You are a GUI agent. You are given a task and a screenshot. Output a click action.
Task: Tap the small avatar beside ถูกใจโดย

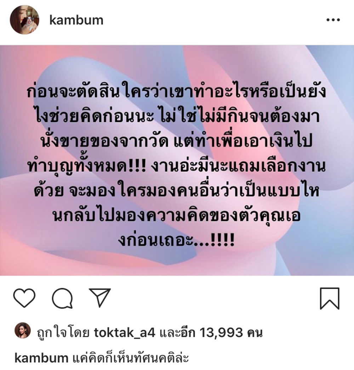(x=23, y=330)
